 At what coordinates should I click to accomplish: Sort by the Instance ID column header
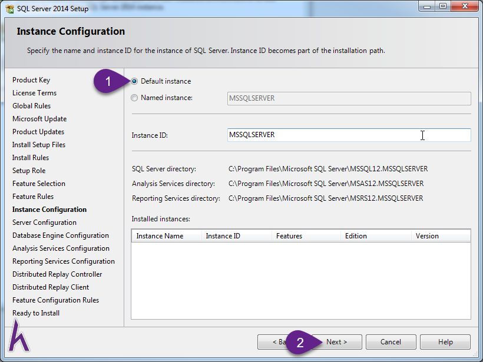[237, 236]
